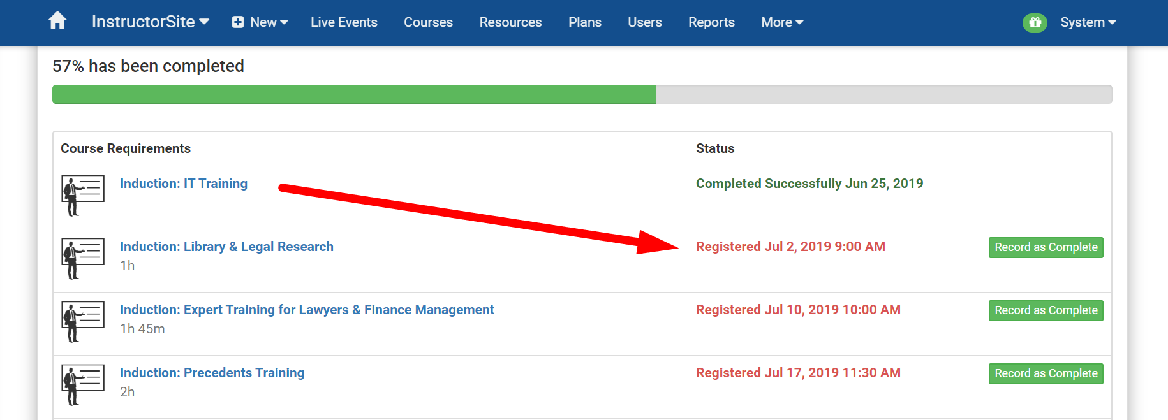The image size is (1168, 420).
Task: Go to the home page icon
Action: pyautogui.click(x=57, y=21)
